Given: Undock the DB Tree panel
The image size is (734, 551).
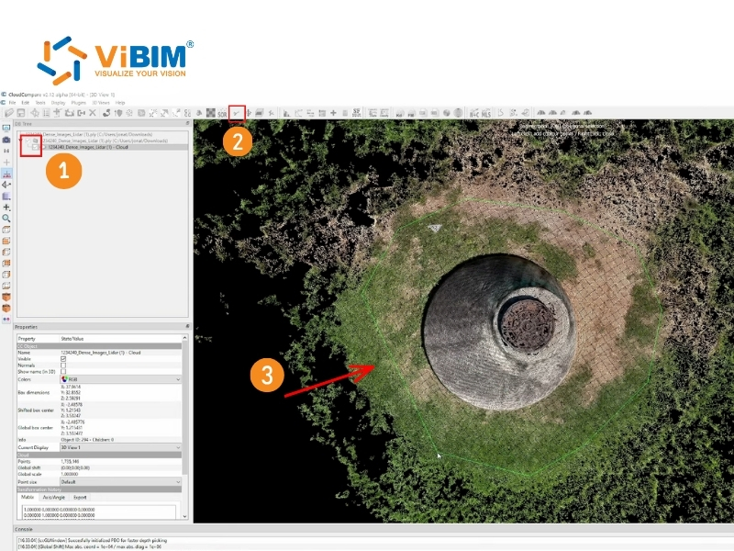Looking at the screenshot, I should click(190, 123).
